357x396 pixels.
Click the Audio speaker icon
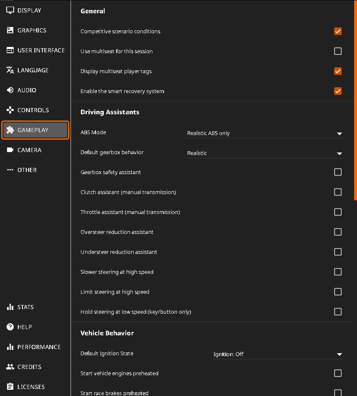coord(10,90)
